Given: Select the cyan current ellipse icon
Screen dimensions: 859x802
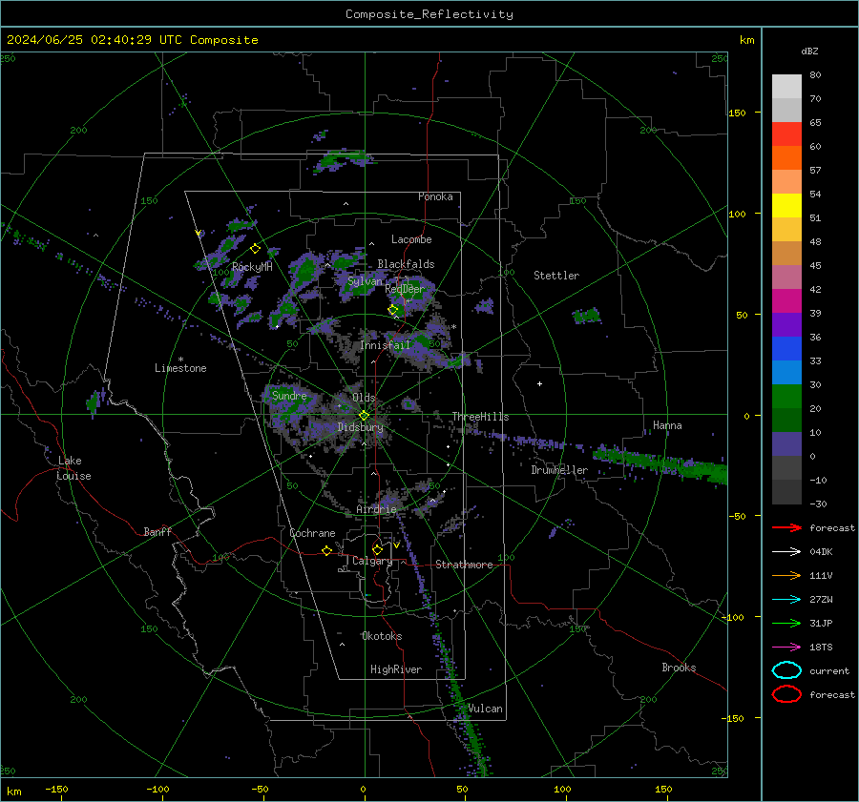Looking at the screenshot, I should coord(786,670).
